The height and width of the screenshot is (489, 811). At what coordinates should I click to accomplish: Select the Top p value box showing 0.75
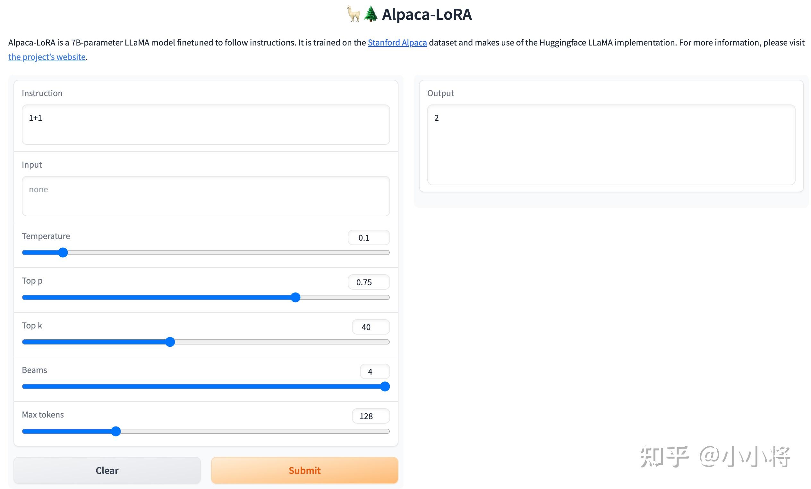[368, 282]
